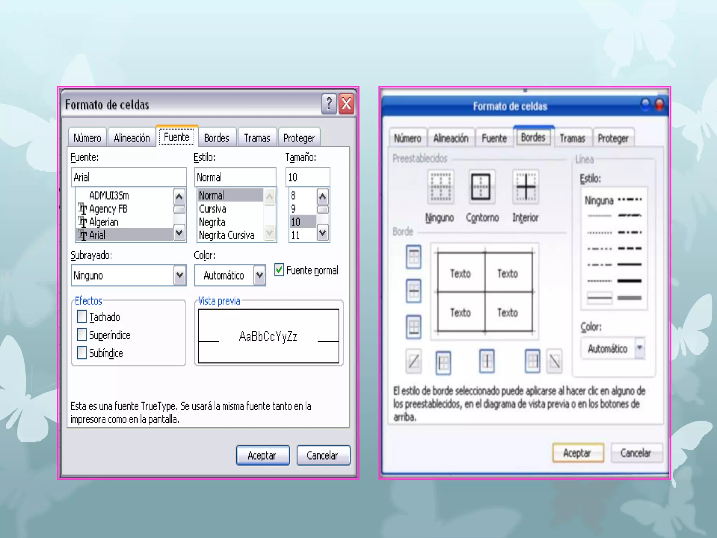The image size is (717, 538).
Task: Click font list scroll up arrow
Action: (x=179, y=196)
